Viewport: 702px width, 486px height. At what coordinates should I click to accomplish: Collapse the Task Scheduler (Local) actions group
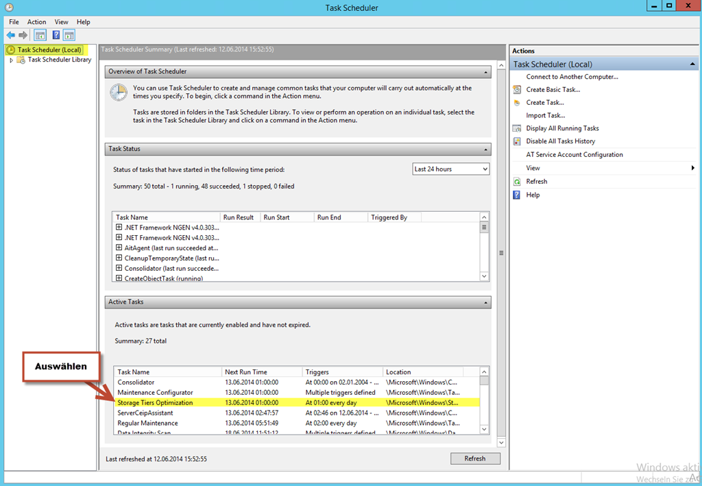[692, 64]
